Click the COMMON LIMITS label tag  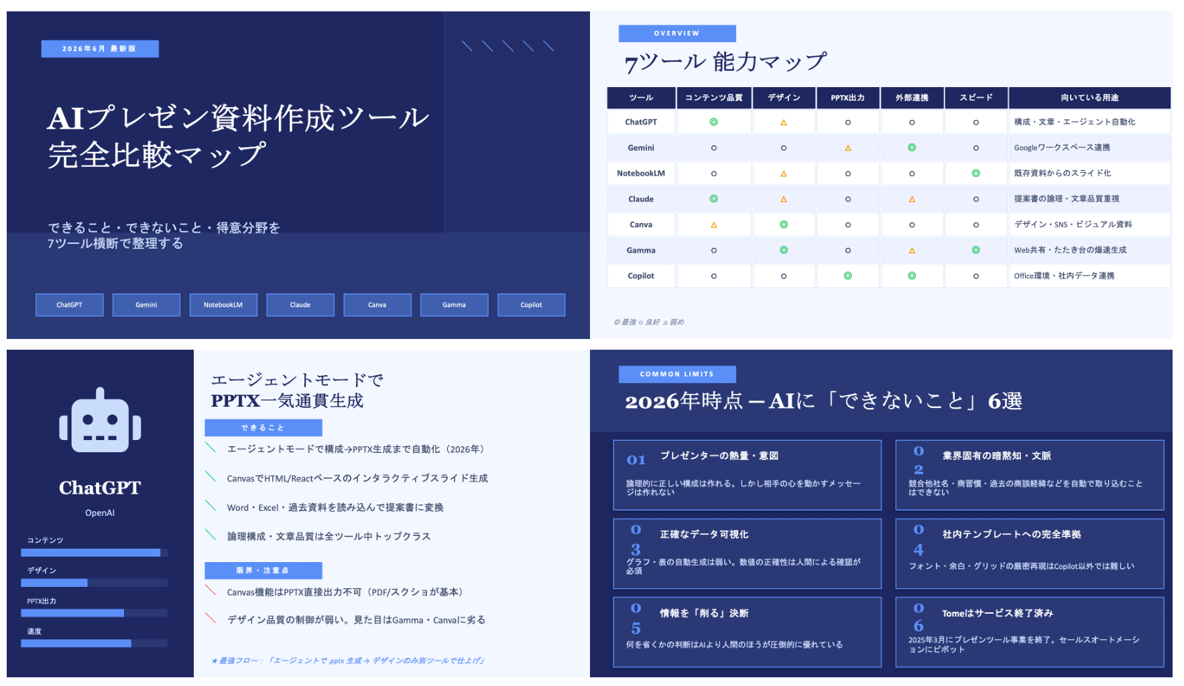tap(677, 374)
